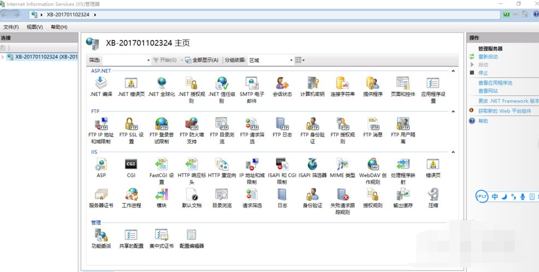Open FTP 用户隔离 feature
Image resolution: width=539 pixels, height=272 pixels.
point(403,130)
